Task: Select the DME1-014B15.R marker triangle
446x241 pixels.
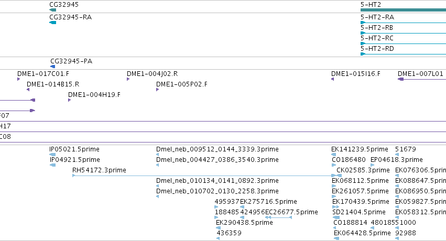Action: click(x=28, y=90)
